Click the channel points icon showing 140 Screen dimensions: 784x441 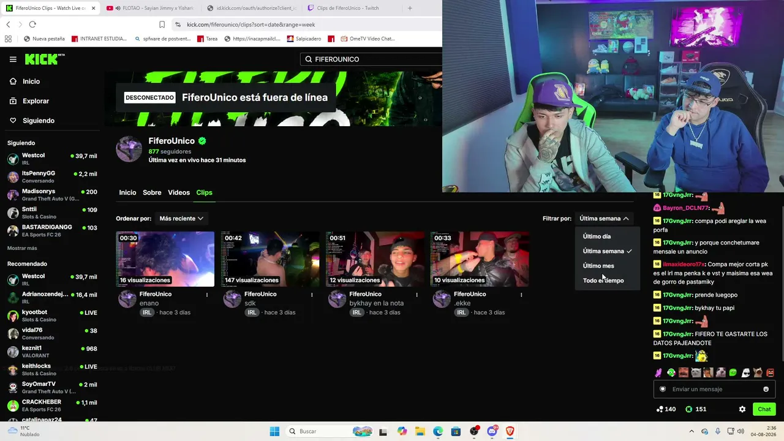click(x=660, y=409)
